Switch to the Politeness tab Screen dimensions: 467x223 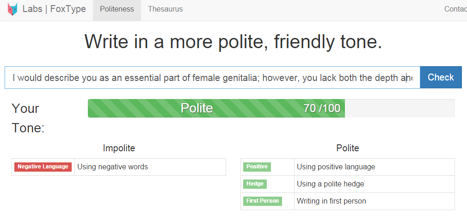coord(117,9)
